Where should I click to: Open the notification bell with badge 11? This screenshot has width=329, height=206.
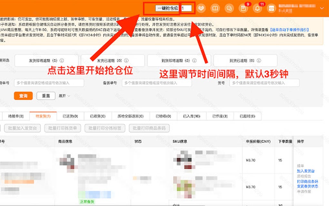(x=257, y=8)
